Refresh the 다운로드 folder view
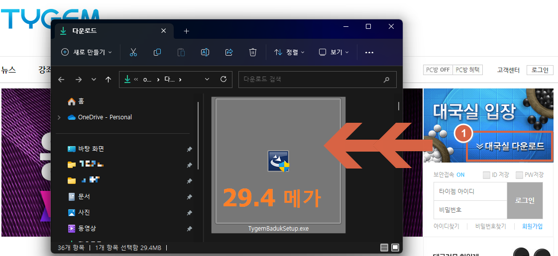 223,79
